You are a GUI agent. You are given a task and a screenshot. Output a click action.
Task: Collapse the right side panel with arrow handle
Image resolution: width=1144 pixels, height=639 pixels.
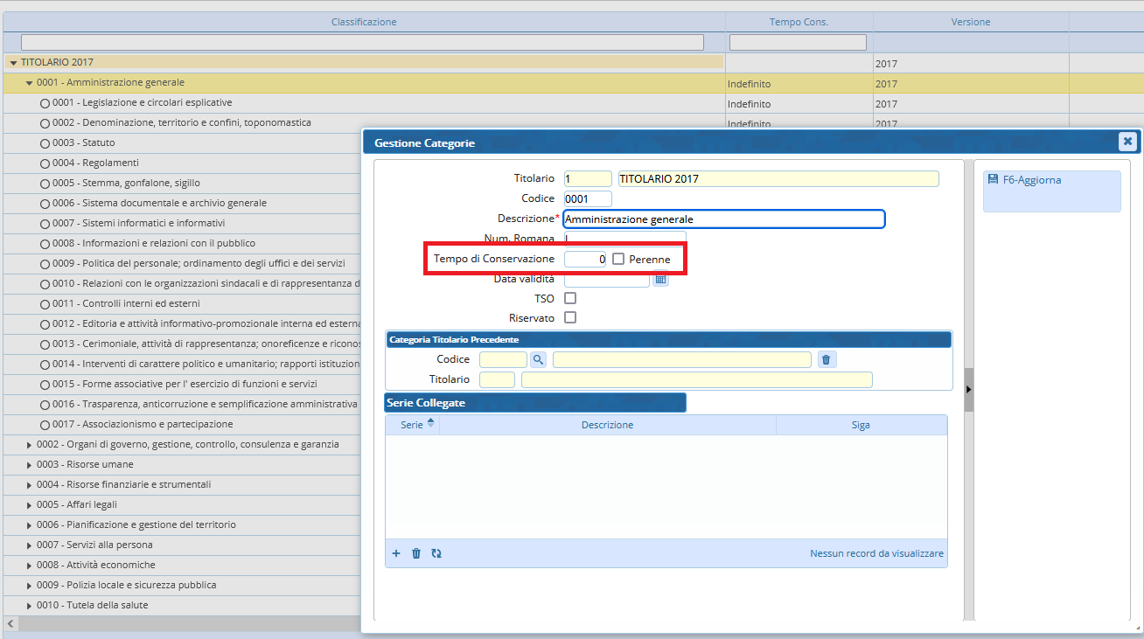tap(968, 390)
